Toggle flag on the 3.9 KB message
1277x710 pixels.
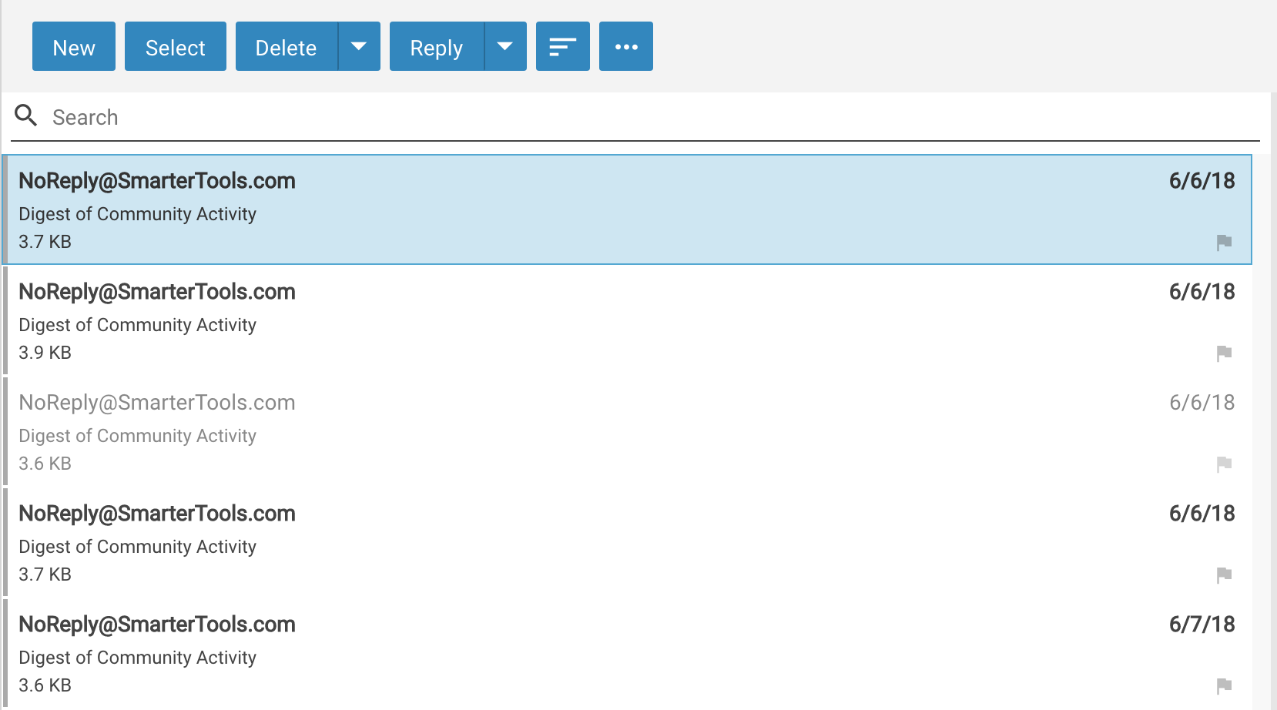[1224, 353]
